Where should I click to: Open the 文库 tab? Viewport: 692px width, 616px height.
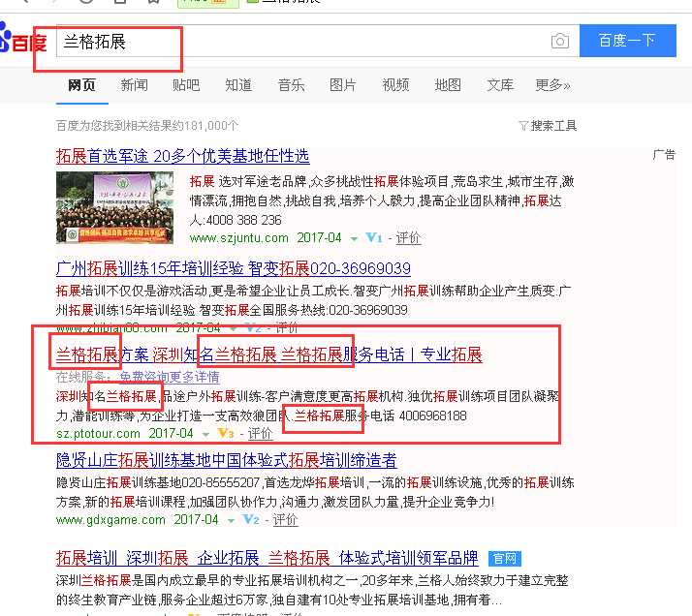point(500,84)
